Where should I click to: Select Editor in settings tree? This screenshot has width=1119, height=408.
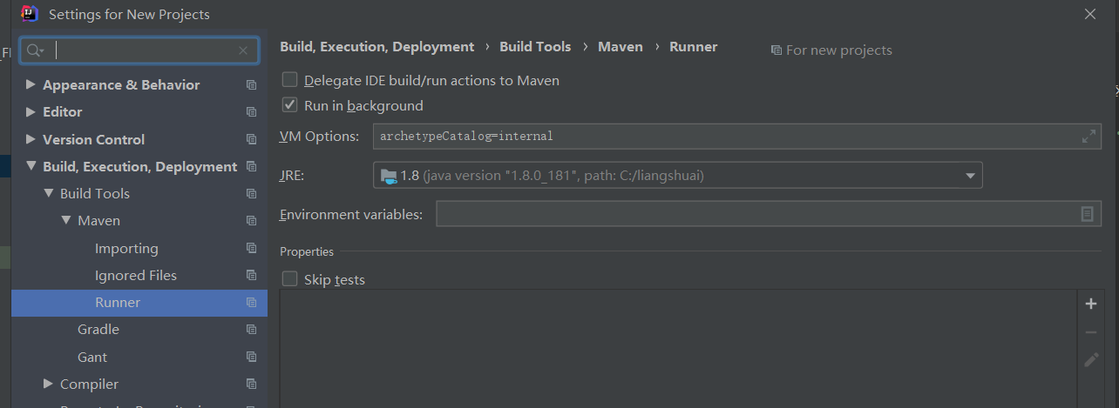tap(63, 112)
